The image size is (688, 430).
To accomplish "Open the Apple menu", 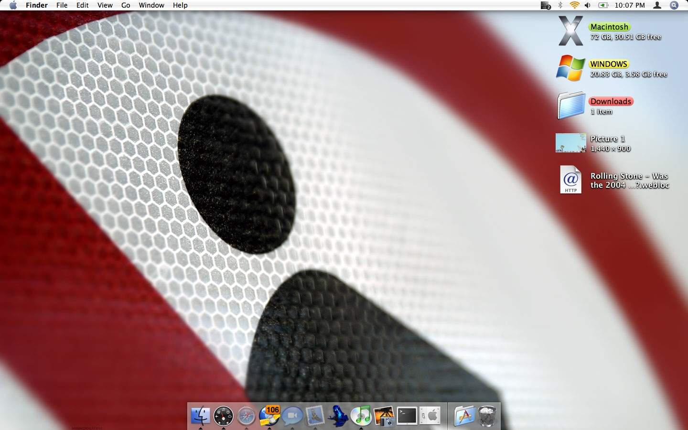I will (13, 5).
